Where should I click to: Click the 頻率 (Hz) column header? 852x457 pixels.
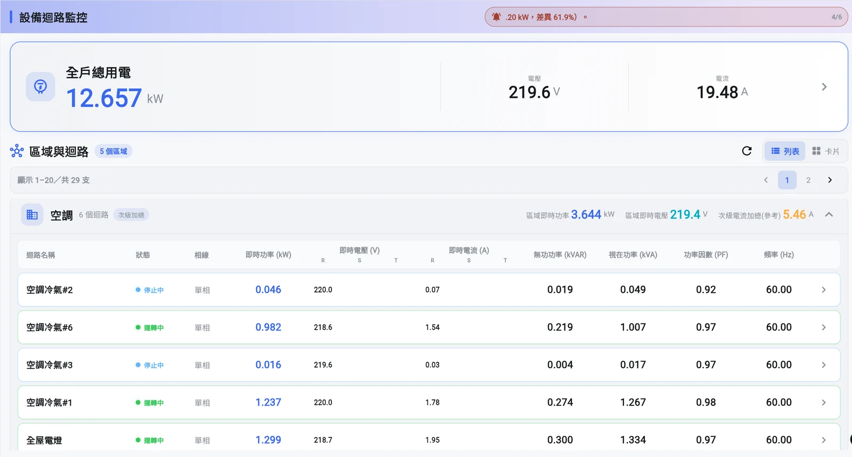tap(779, 255)
